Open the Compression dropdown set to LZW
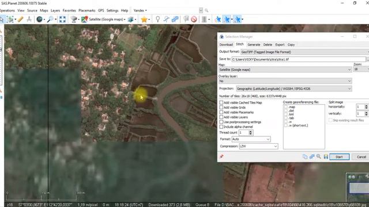Screen dimensions: 369x207 (x=258, y=146)
